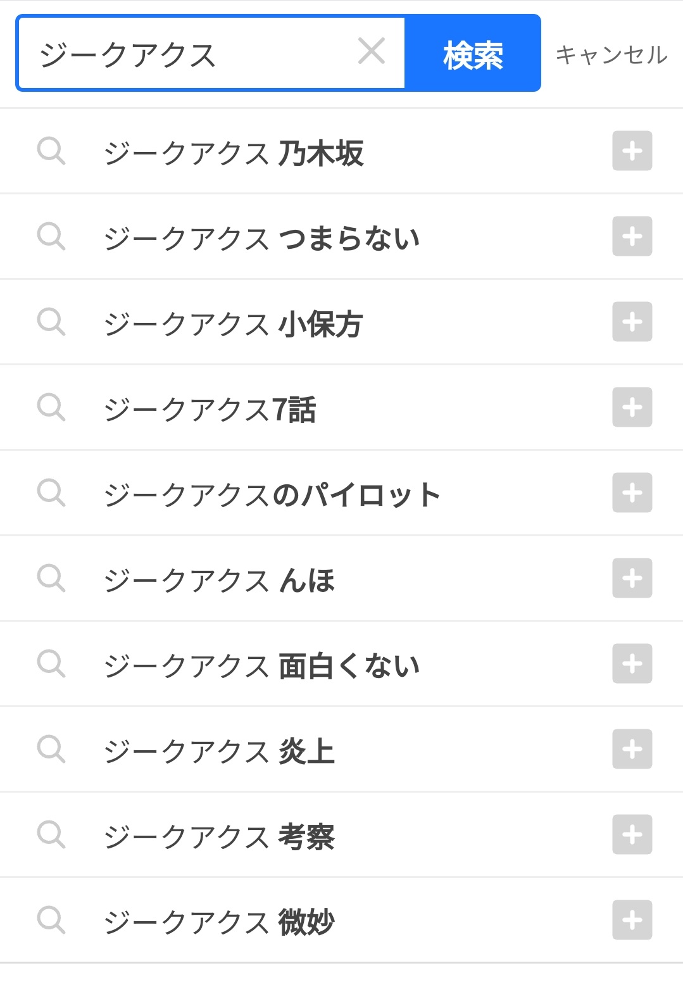Add ジークアクス7話 to query via plus icon
The height and width of the screenshot is (987, 683).
(632, 407)
